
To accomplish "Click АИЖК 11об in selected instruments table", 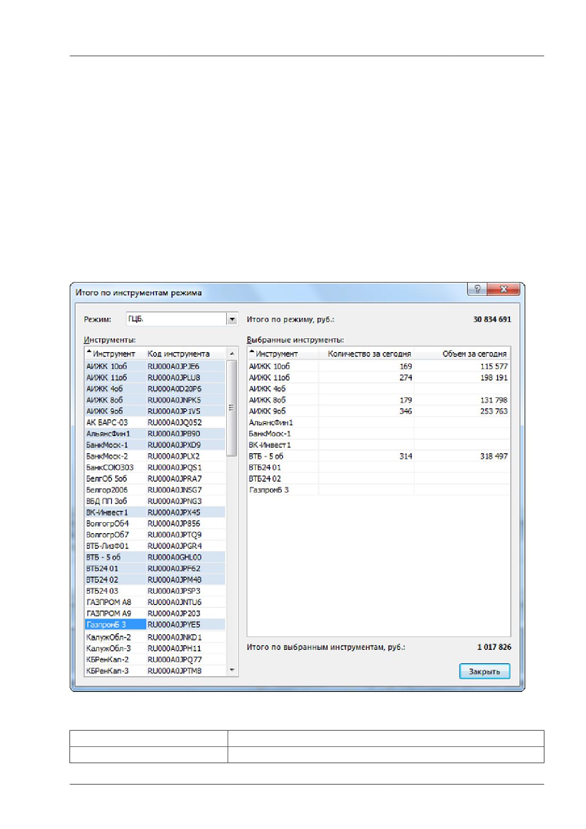I will click(x=379, y=378).
